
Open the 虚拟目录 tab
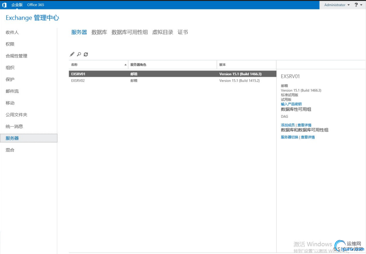click(x=163, y=32)
